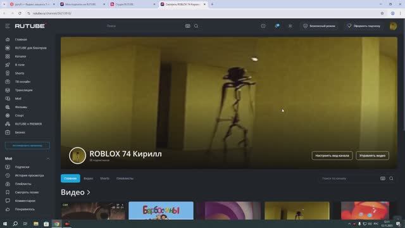Open Смотреть позже watch later list

[x=27, y=193]
